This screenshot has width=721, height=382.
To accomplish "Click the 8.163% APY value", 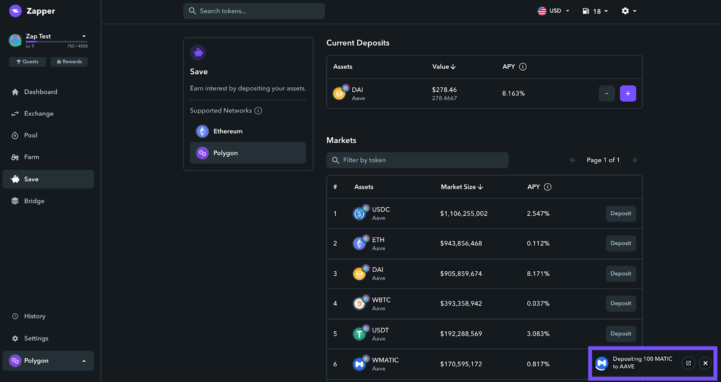I will pyautogui.click(x=513, y=94).
